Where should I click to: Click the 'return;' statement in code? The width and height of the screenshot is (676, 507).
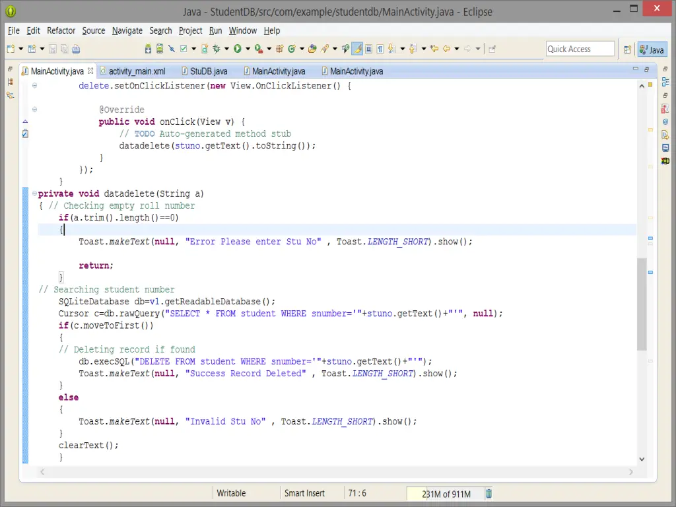[96, 265]
